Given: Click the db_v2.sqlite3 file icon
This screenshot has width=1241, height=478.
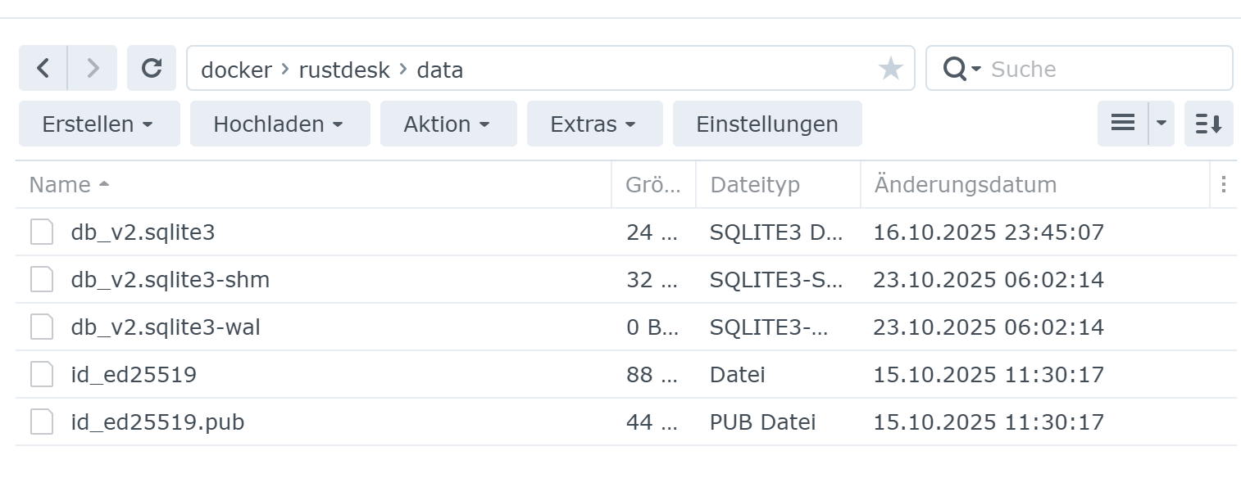Looking at the screenshot, I should point(42,232).
